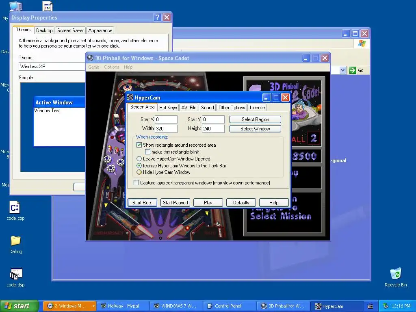
Task: Open the Game menu in 3D Pinball
Action: click(x=94, y=67)
